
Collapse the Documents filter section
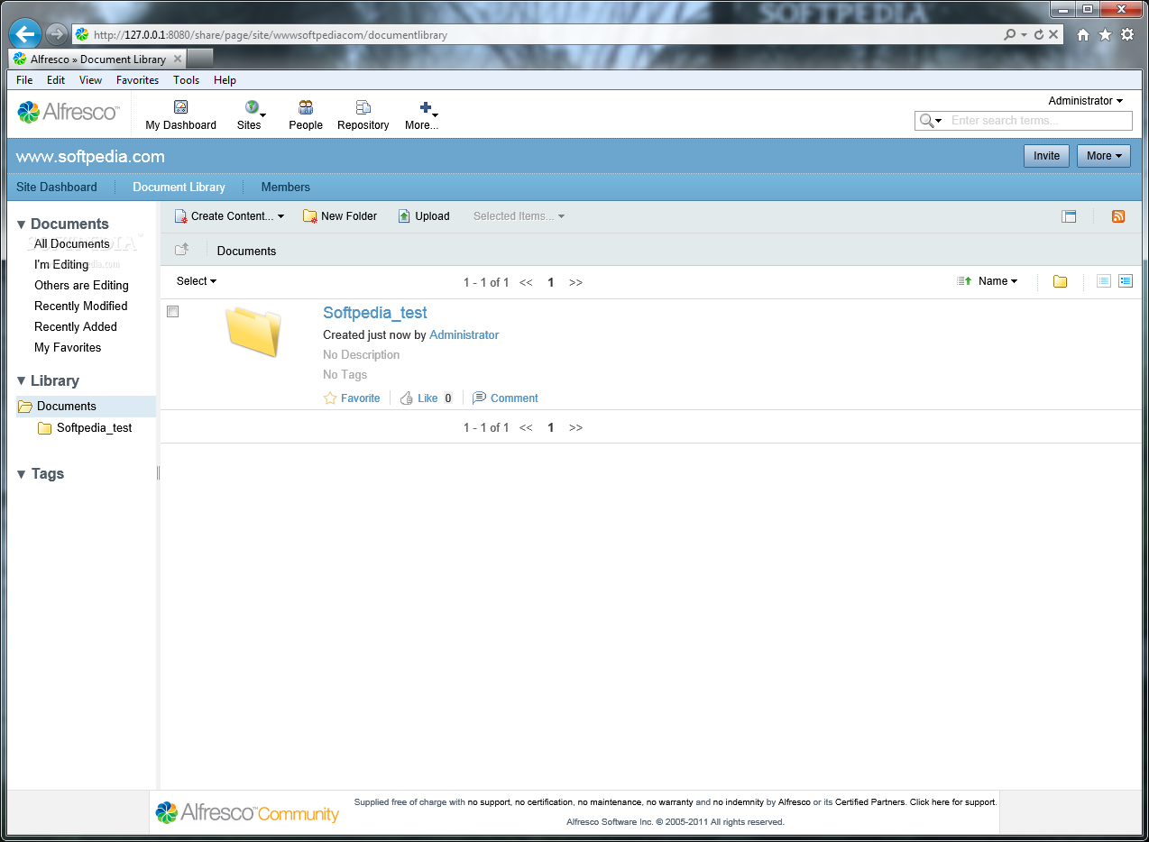[63, 224]
